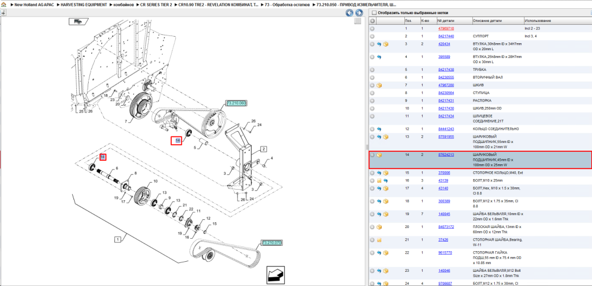Open part number 84230555 link
The width and height of the screenshot is (592, 286).
(446, 77)
